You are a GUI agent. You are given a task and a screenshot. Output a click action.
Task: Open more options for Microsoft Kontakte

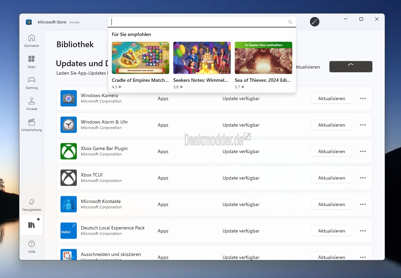(x=363, y=204)
